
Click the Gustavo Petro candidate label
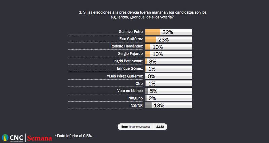(131, 32)
